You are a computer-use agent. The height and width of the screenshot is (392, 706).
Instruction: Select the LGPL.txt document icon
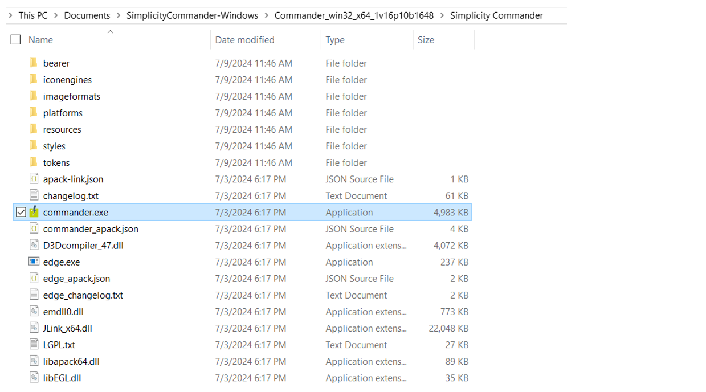tap(34, 345)
